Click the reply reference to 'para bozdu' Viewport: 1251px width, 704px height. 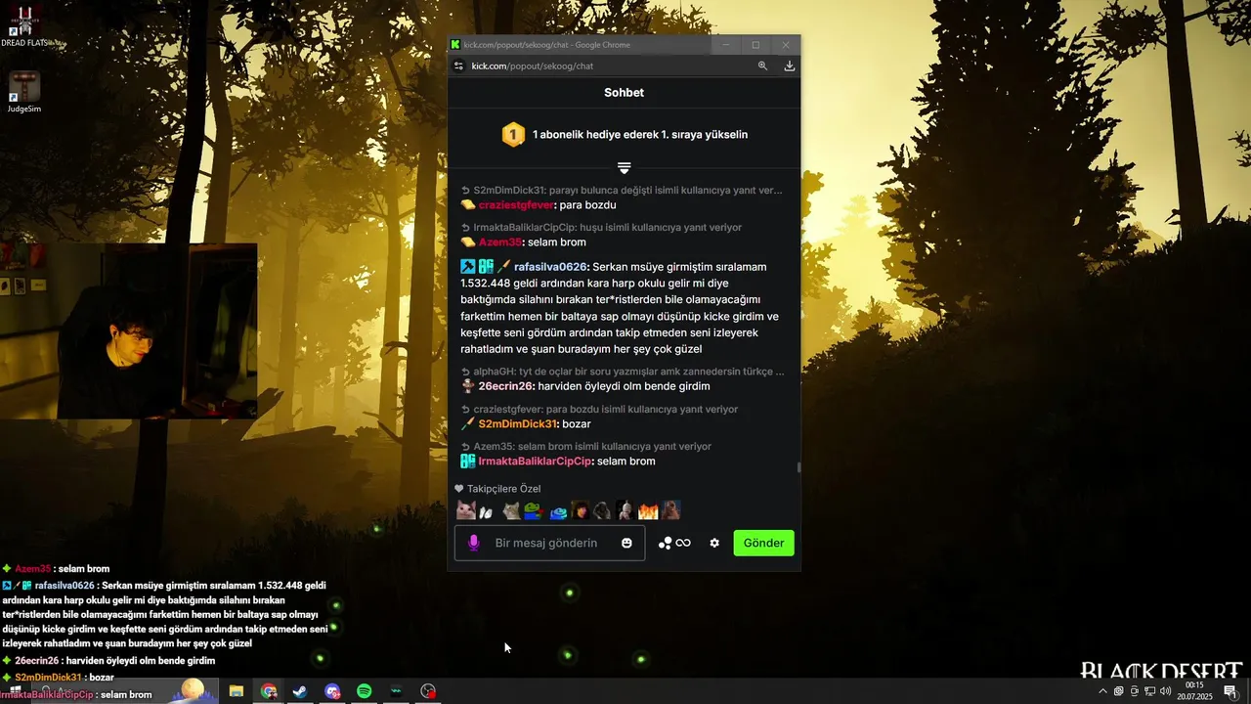tap(600, 409)
